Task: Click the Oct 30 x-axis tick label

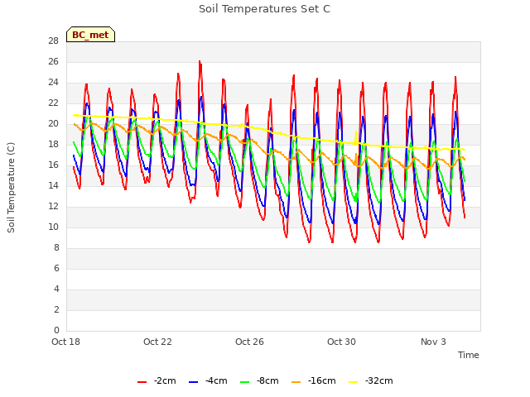Action: (341, 342)
